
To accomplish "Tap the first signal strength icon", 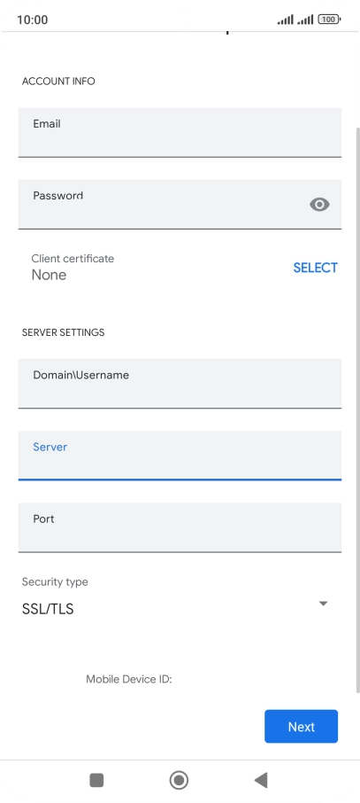I will [286, 19].
